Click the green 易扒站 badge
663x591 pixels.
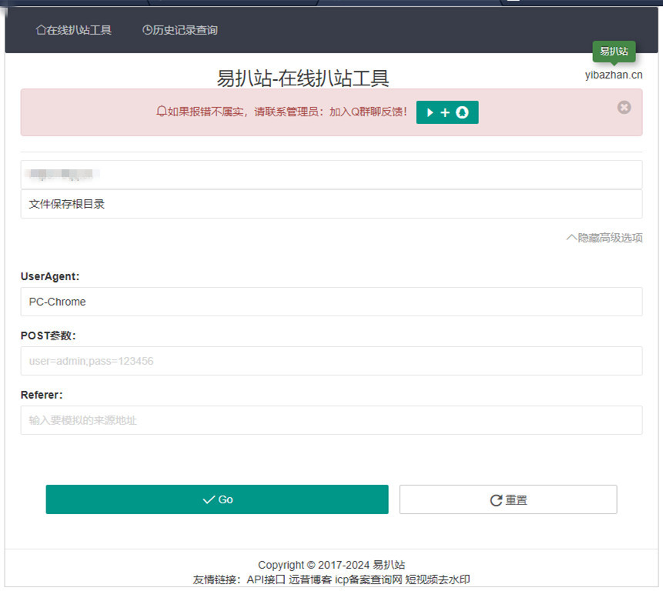point(614,52)
